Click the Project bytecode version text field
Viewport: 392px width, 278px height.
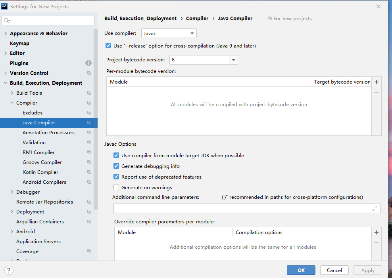199,60
